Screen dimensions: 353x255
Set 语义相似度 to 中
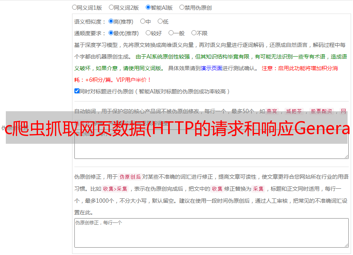(x=143, y=21)
